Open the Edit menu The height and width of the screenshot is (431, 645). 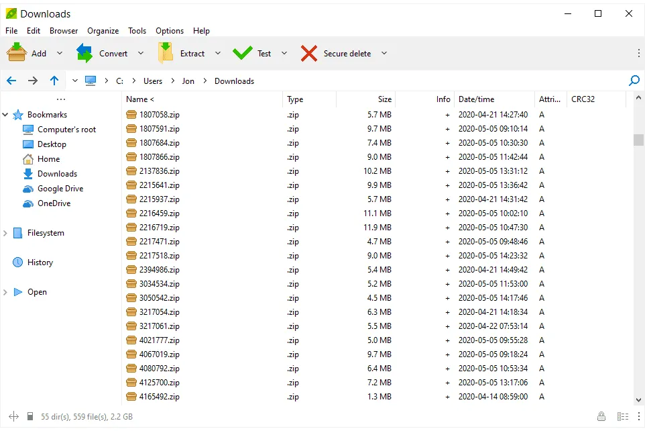[34, 30]
